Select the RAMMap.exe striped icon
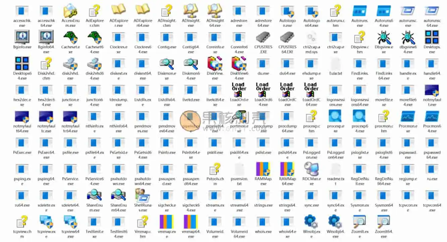The width and height of the screenshot is (447, 242). coord(263,169)
